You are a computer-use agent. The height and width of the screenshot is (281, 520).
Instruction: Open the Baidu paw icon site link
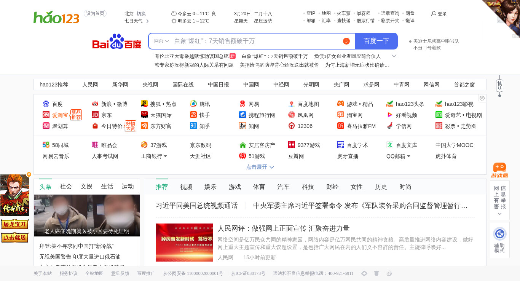[x=46, y=104]
